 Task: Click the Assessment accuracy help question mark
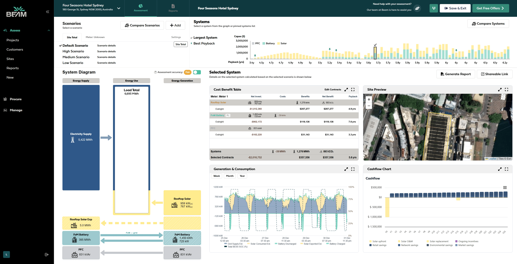tap(155, 72)
